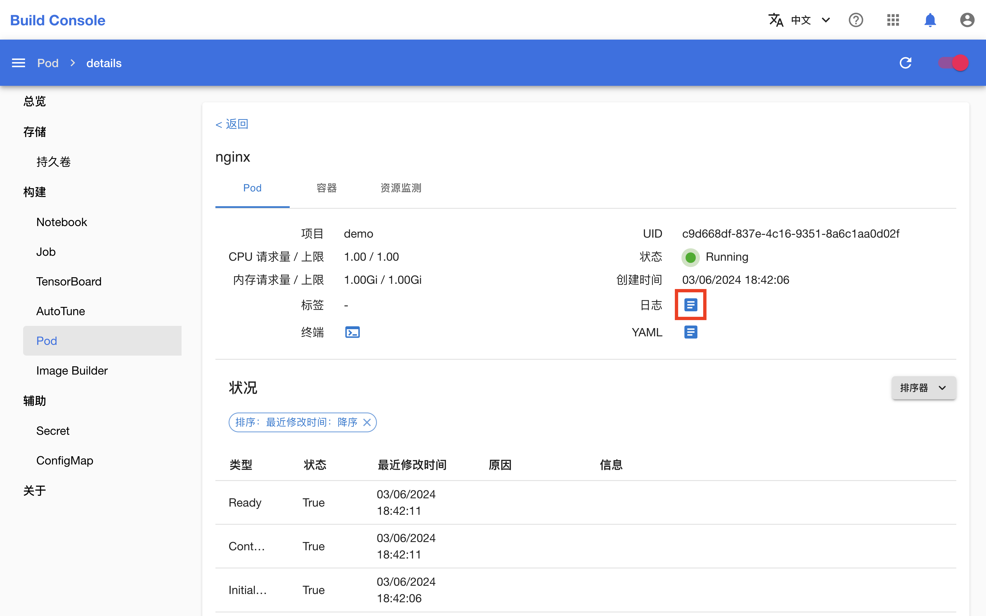Open the apps grid icon

[x=893, y=20]
